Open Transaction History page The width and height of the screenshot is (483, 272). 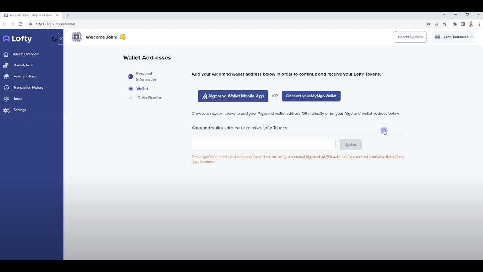(x=28, y=88)
